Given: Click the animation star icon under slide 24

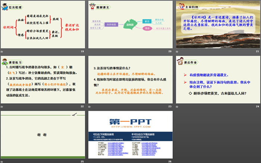Looking at the screenshot, I should click(177, 106).
